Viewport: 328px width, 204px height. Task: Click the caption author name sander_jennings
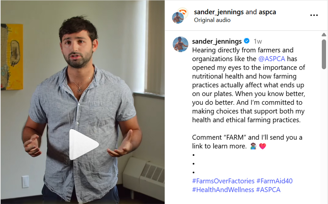pyautogui.click(x=217, y=41)
